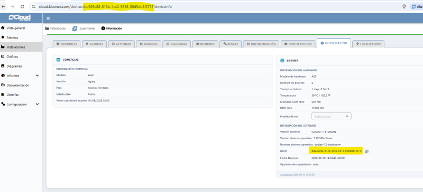This screenshot has width=423, height=192.
Task: Click the Estado plan value Activo
Action: pos(91,94)
